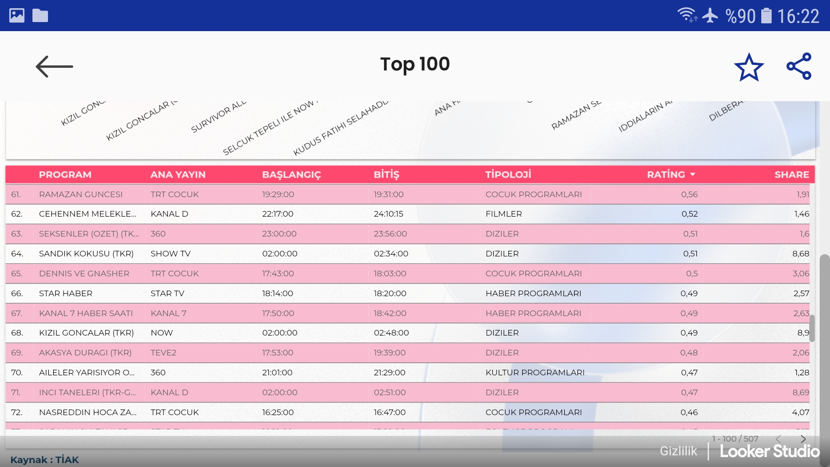
Task: Tap the share icon
Action: (x=799, y=67)
